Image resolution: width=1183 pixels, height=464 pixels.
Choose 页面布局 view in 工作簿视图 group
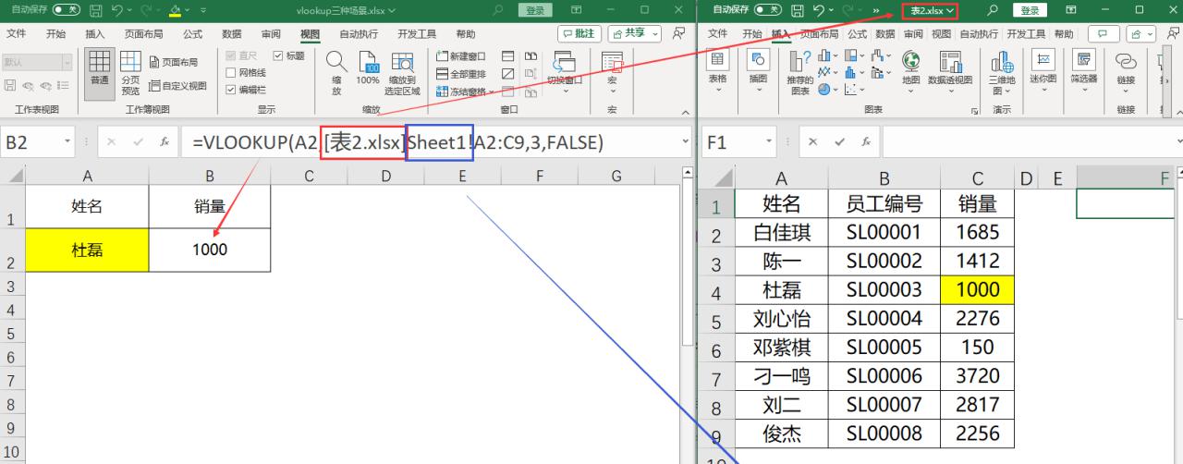(174, 63)
